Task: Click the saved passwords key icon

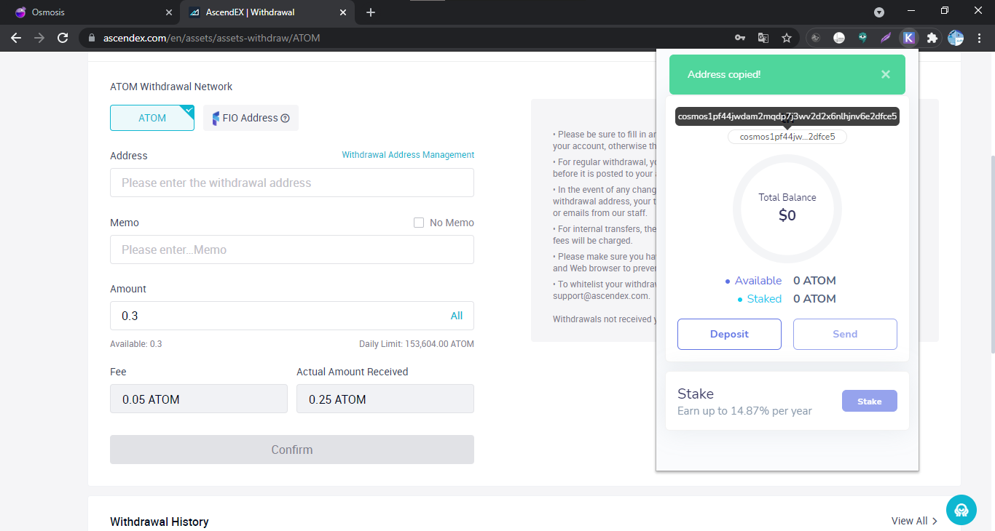Action: 740,38
